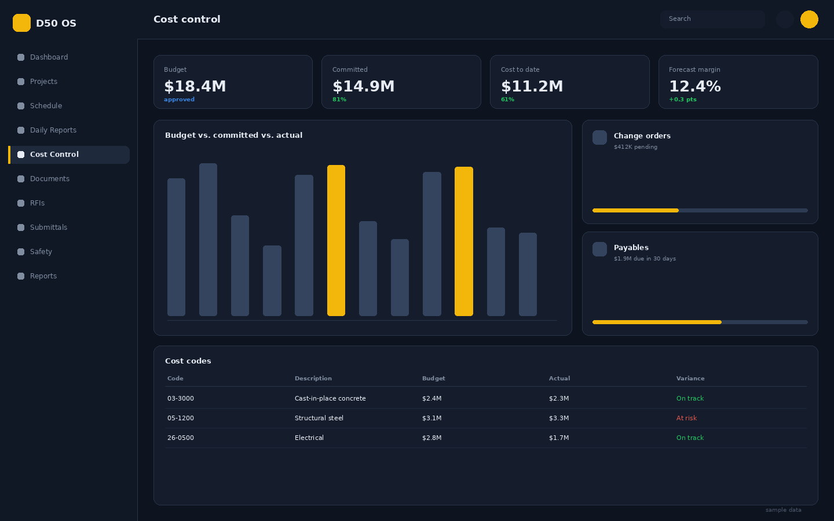
Task: Click the Structural steel description
Action: (x=319, y=418)
